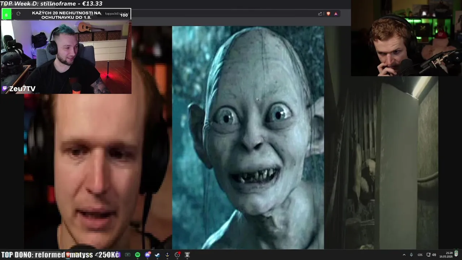Click the Gollum image in the browser
Viewport: 462px width, 260px height.
(x=248, y=137)
